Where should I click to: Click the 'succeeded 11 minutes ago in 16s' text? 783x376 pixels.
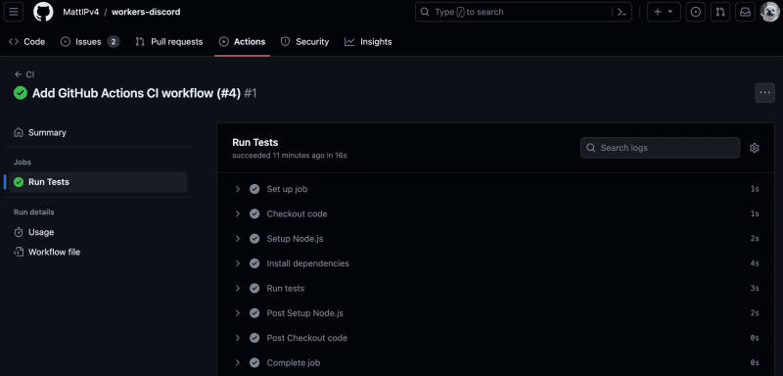pos(290,156)
